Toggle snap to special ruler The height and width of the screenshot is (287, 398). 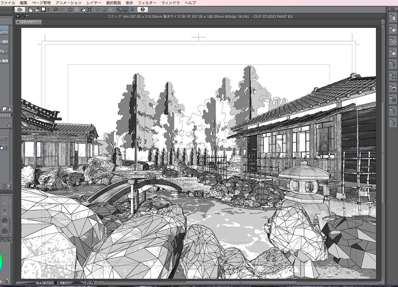pos(126,11)
